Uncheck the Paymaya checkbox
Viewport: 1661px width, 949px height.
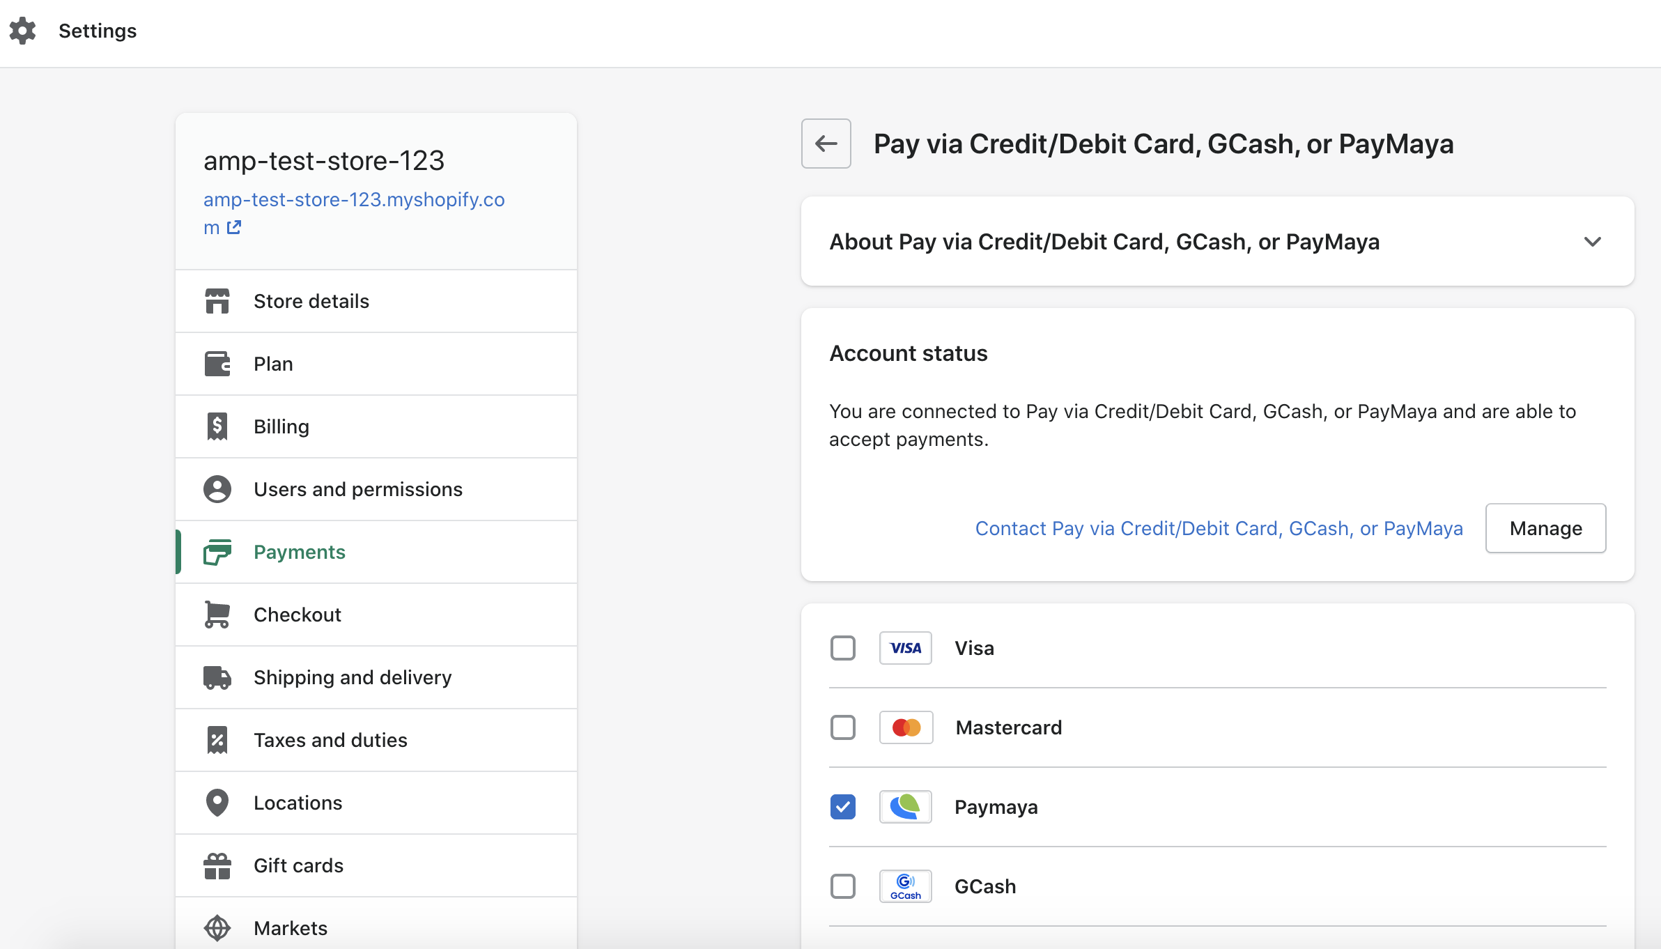(842, 807)
